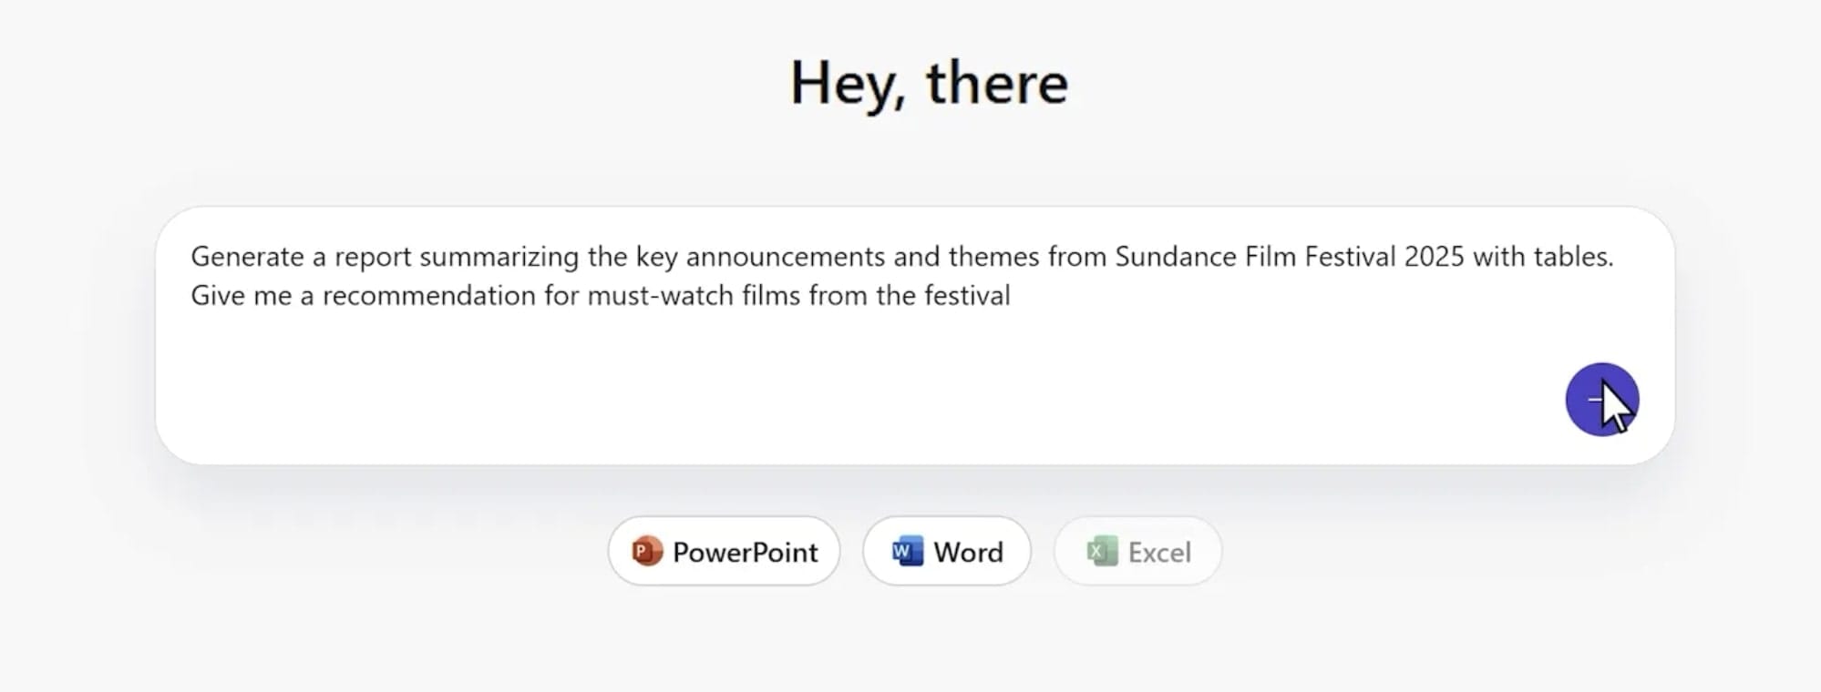This screenshot has width=1821, height=692.
Task: Click the blue Word logo icon
Action: pos(907,551)
